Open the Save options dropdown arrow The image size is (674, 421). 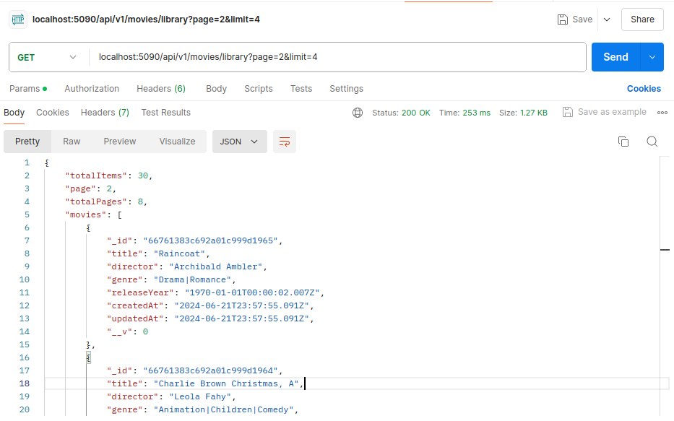click(x=607, y=19)
